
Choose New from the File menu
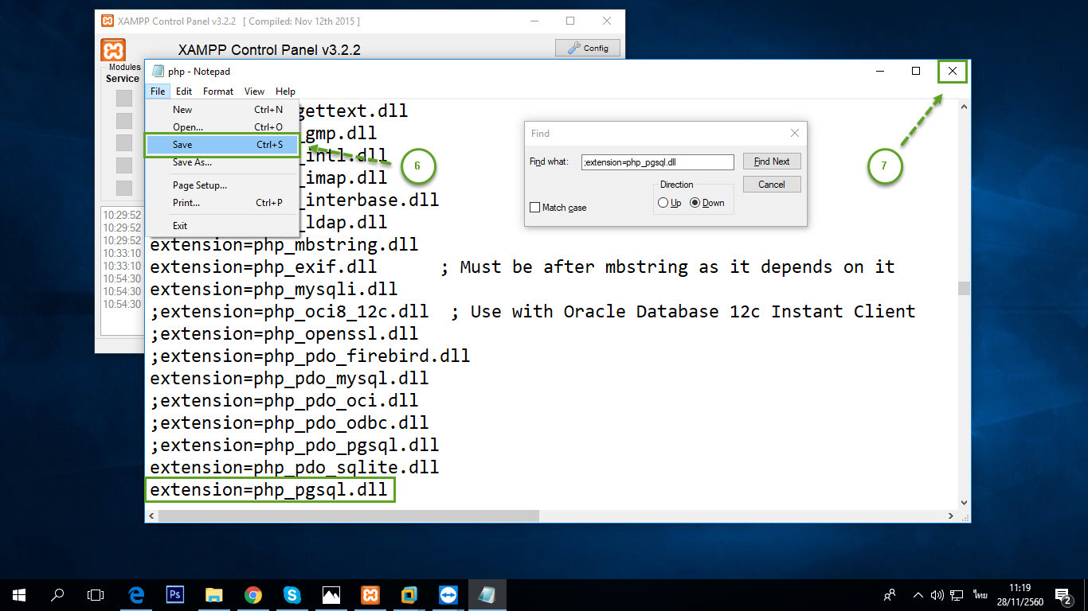(222, 110)
